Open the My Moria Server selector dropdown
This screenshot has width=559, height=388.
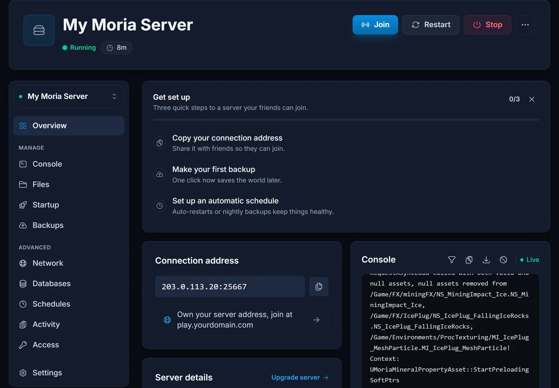click(x=68, y=96)
